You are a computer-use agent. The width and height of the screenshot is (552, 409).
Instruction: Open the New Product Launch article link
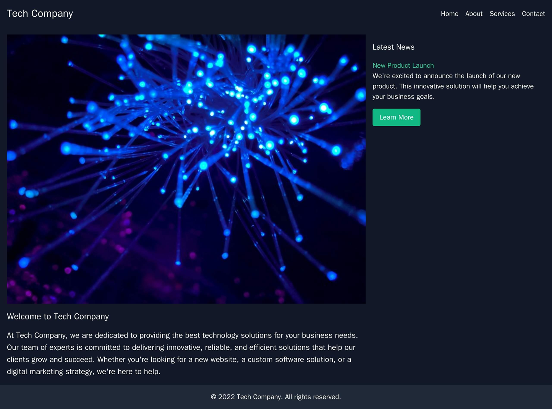[403, 65]
